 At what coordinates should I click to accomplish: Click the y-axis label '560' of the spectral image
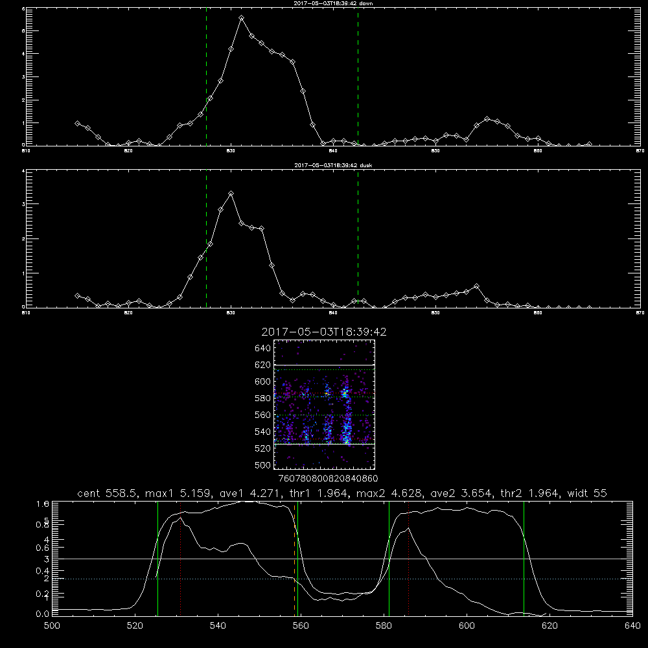263,415
